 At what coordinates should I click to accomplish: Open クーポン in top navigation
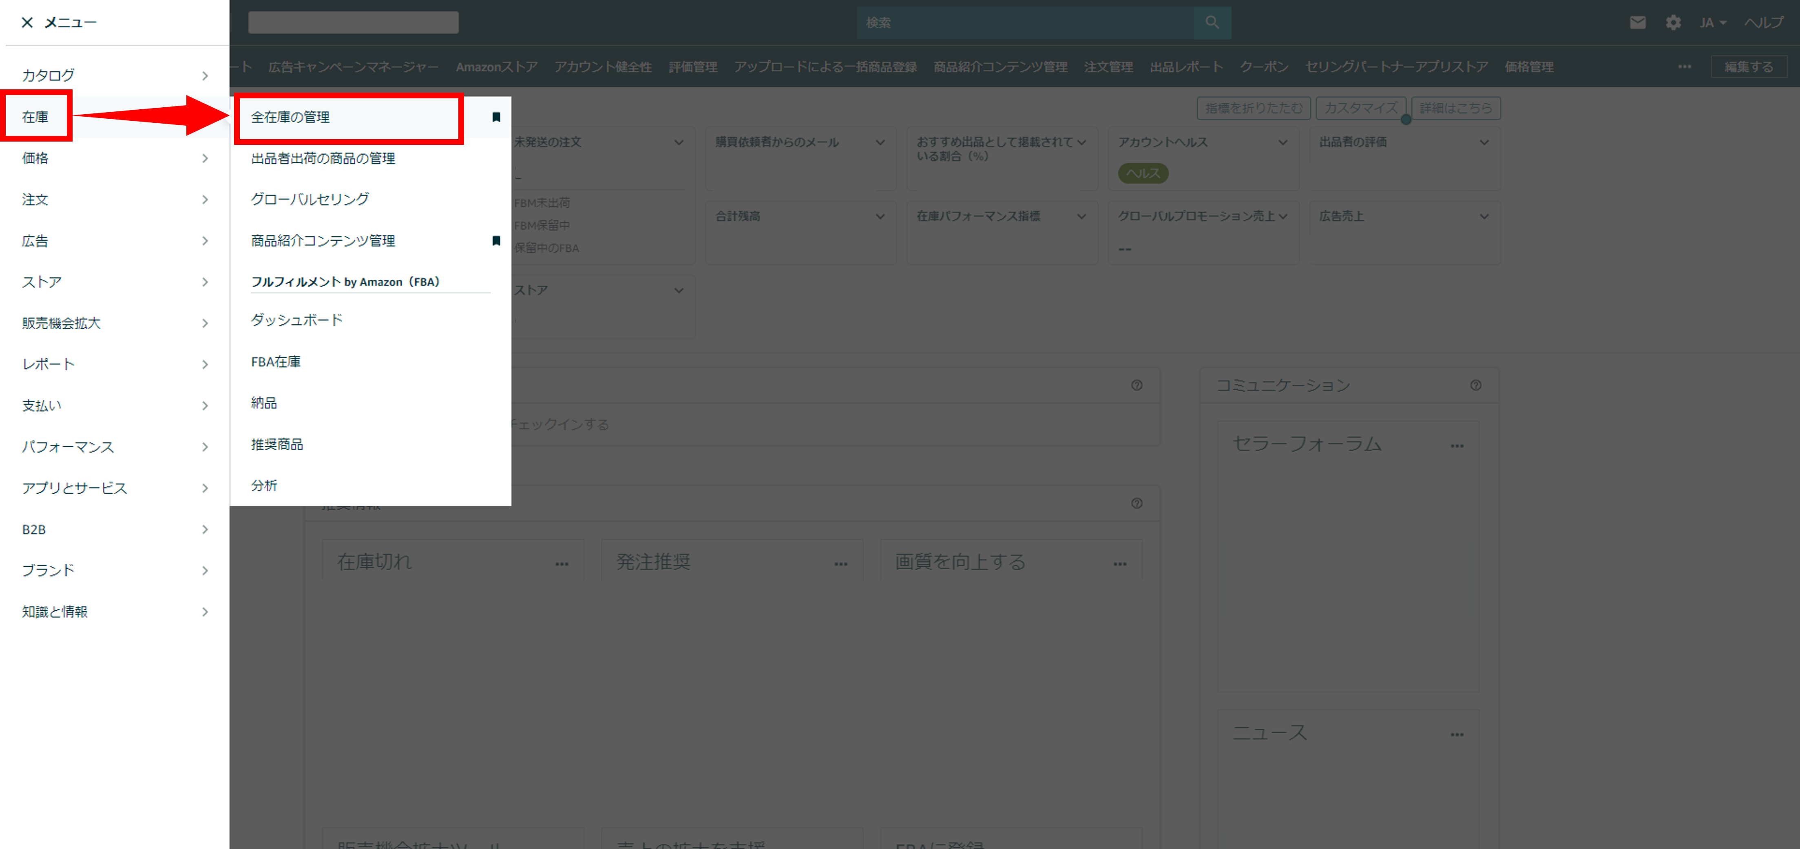point(1264,67)
